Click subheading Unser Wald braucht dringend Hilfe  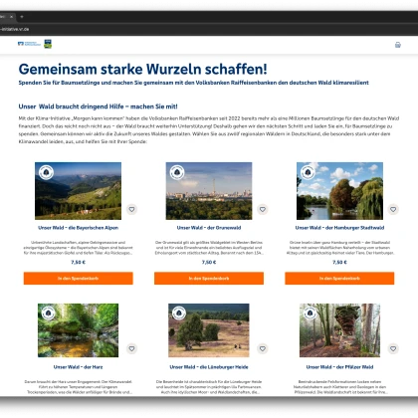pos(98,106)
